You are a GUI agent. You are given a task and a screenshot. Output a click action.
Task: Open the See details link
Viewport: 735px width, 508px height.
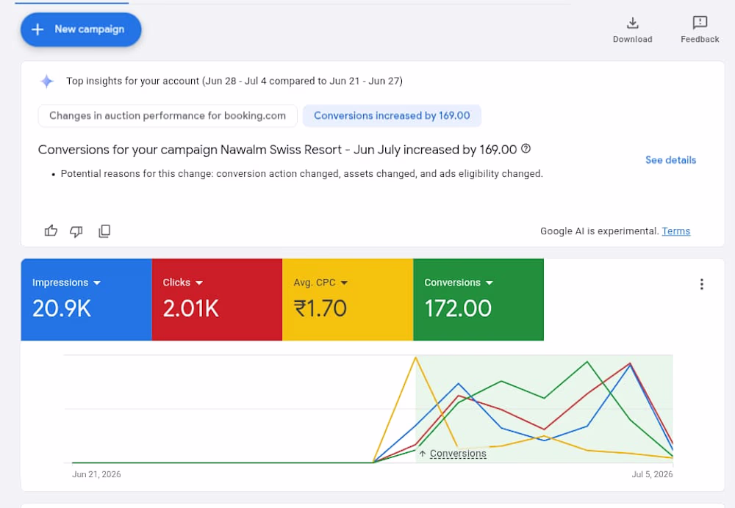point(670,160)
